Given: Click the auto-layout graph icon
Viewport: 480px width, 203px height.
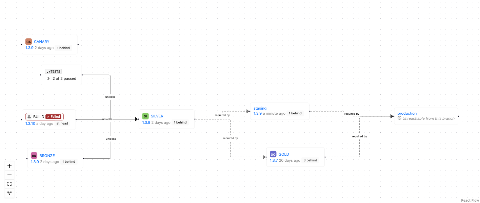Looking at the screenshot, I should coord(9,193).
